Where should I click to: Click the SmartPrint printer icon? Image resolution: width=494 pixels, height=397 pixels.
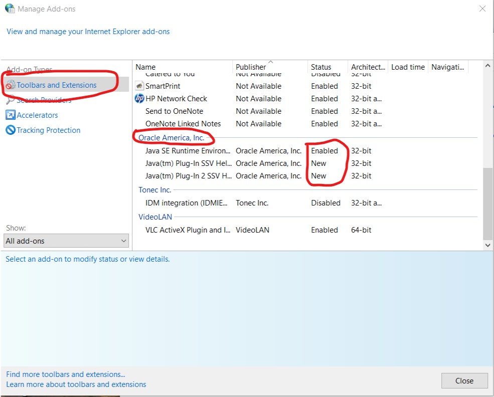[139, 86]
